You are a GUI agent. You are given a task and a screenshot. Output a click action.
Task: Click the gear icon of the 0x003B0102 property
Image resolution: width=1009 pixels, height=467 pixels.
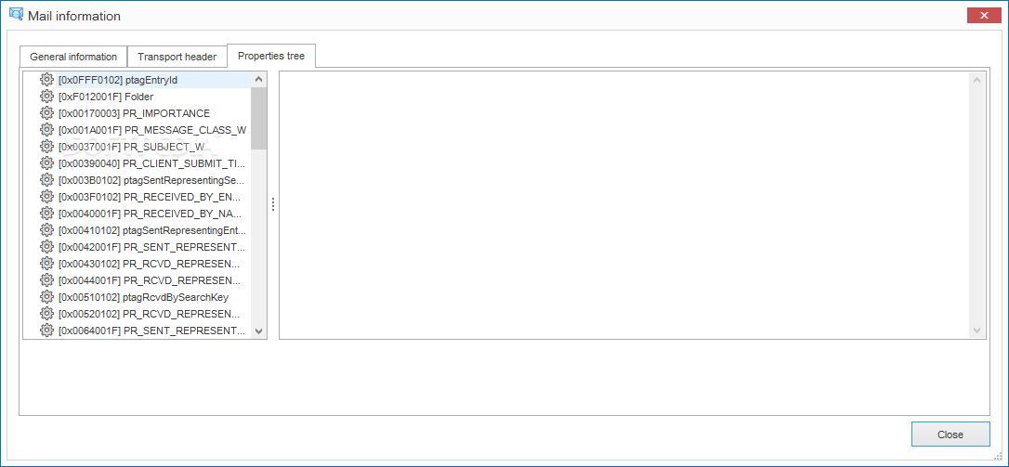coord(46,180)
